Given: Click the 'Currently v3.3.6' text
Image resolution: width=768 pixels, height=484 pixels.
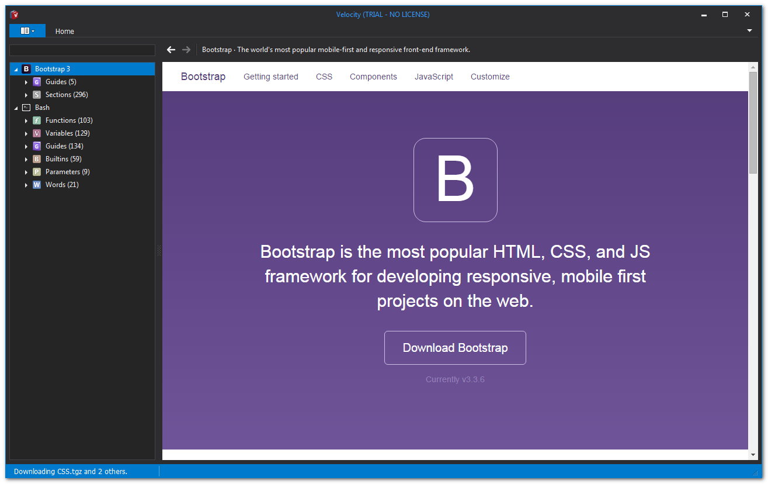Looking at the screenshot, I should pos(455,379).
